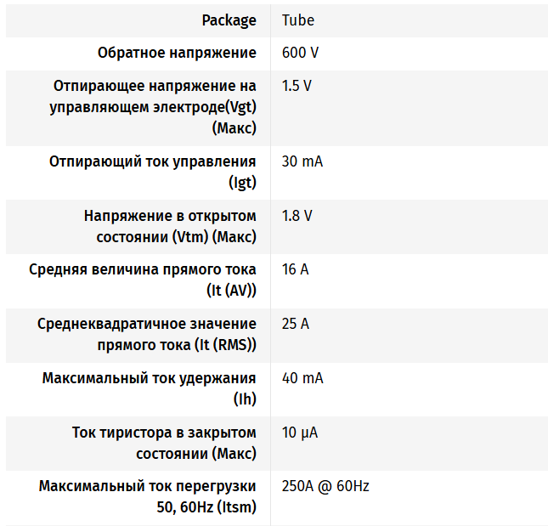Click the Обратное напряжение label
The image size is (548, 526).
[177, 53]
